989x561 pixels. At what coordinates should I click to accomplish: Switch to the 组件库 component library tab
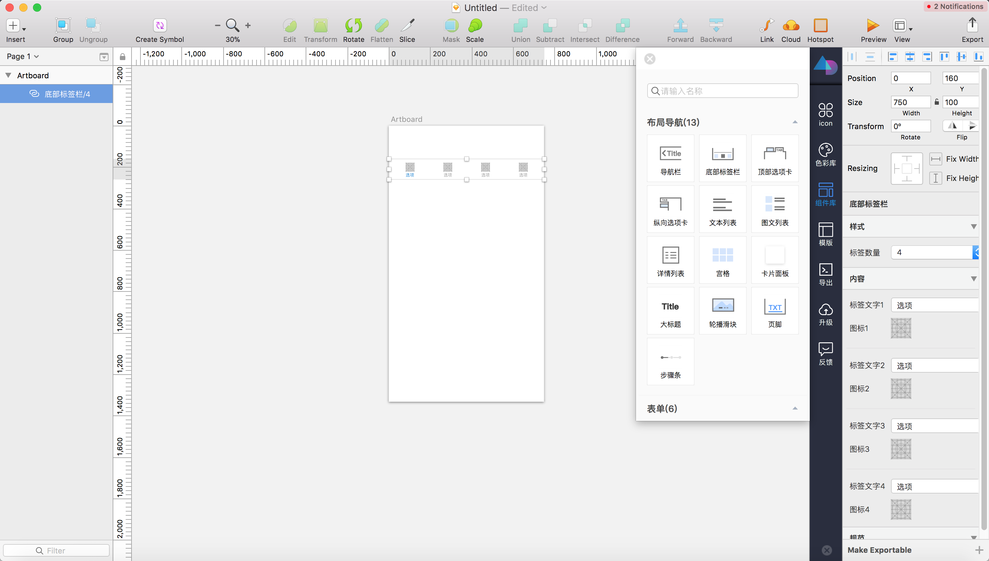(x=825, y=194)
